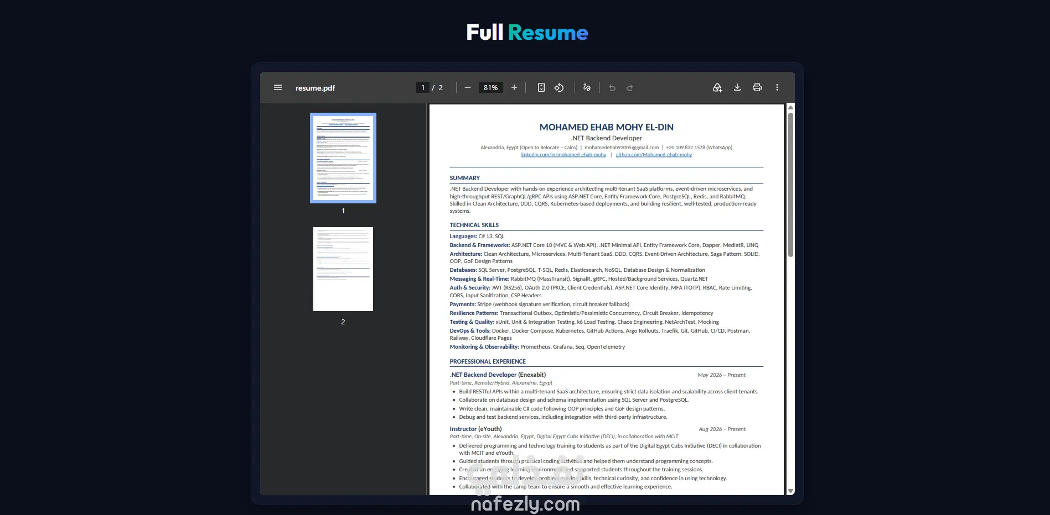Select the draw annotation tool
1050x515 pixels.
587,87
